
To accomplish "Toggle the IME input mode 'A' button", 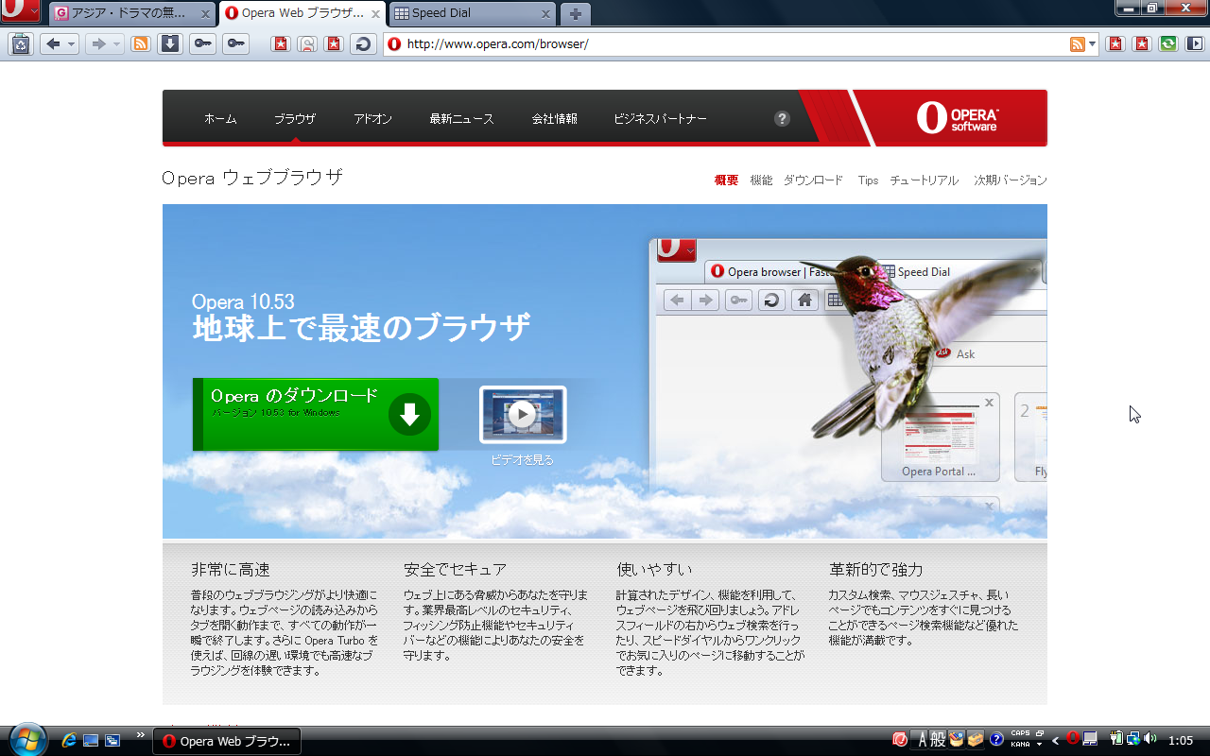I will (922, 739).
